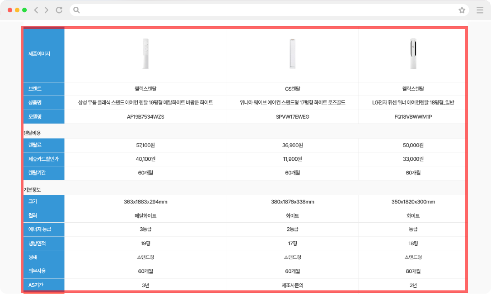This screenshot has height=294, width=491.
Task: Click the browser back arrow
Action: coord(36,10)
